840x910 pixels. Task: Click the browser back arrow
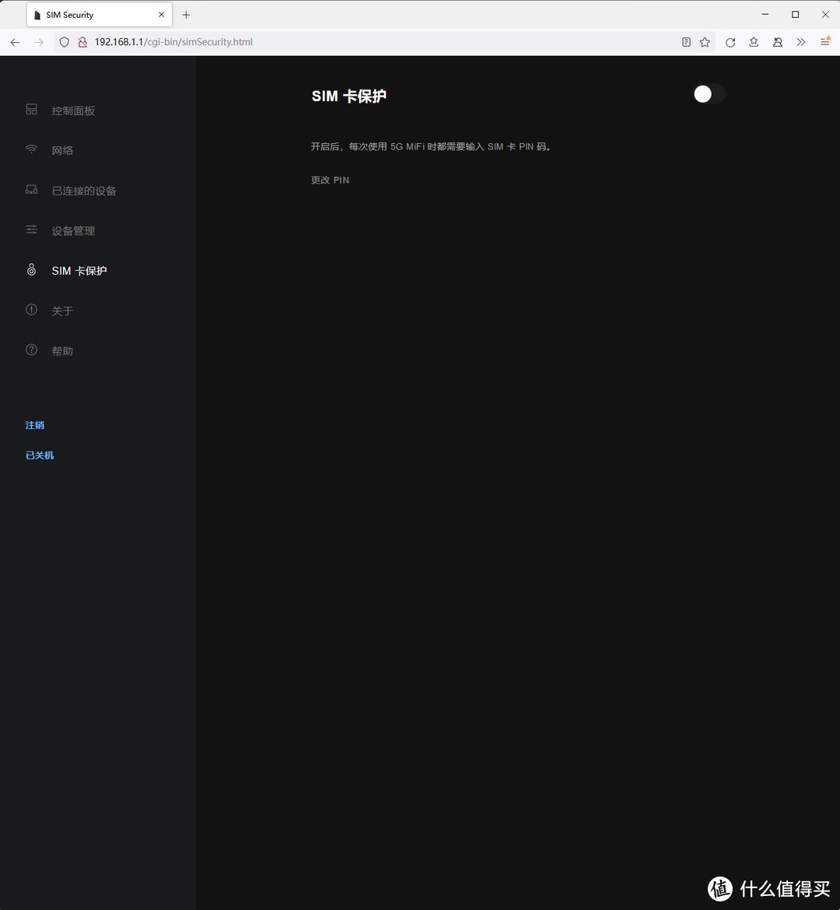[15, 42]
